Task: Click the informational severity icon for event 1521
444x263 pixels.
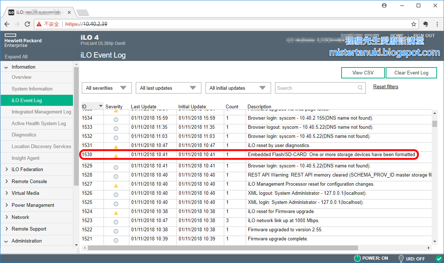Action: pos(116,240)
